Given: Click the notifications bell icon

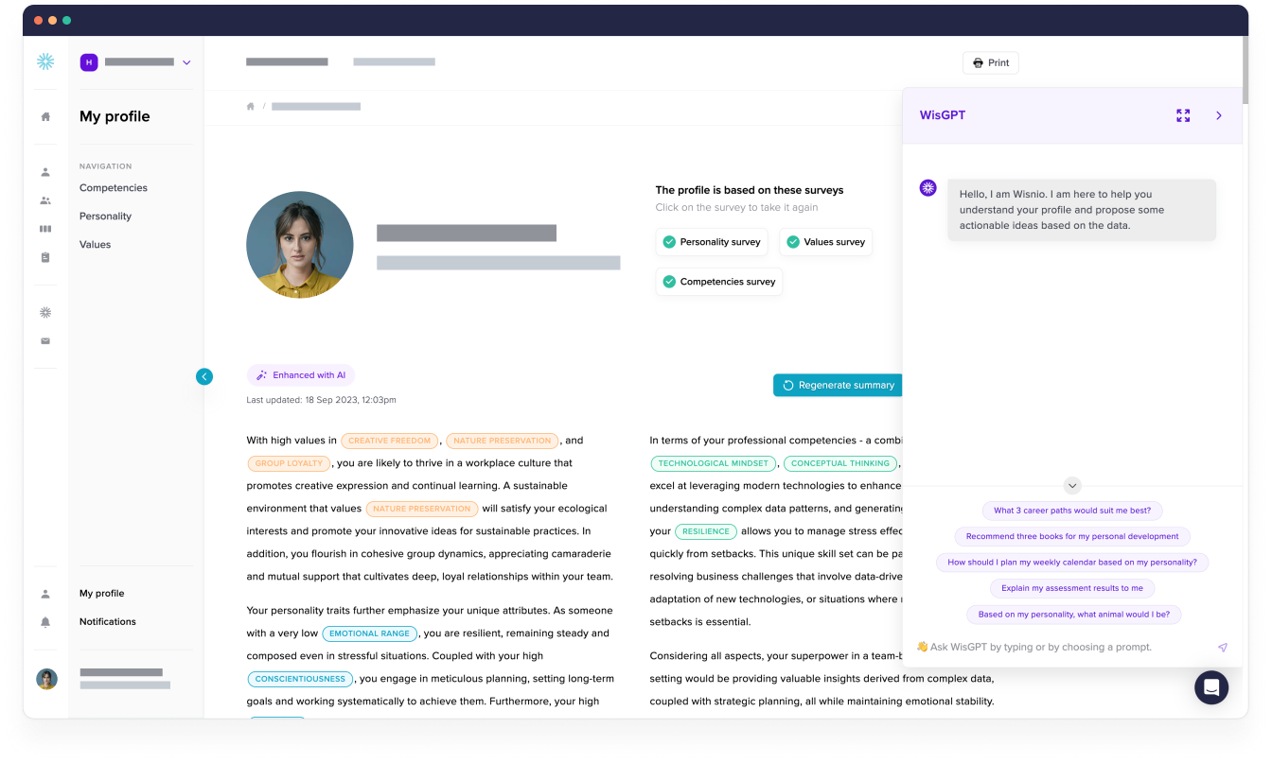Looking at the screenshot, I should 45,622.
